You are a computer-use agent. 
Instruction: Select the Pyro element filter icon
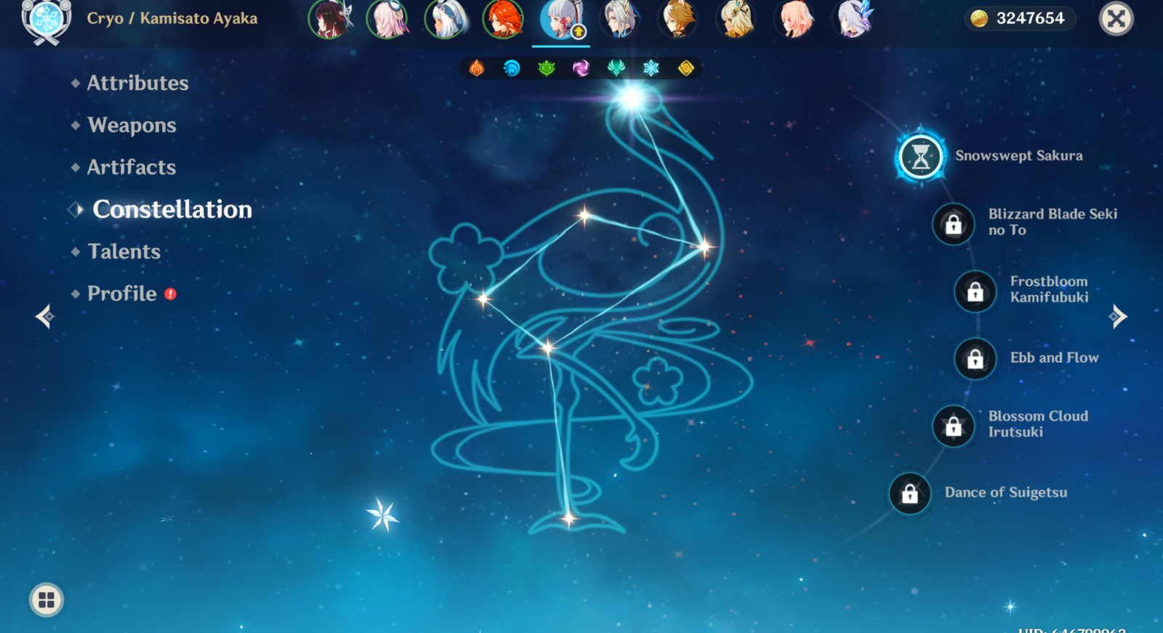tap(477, 68)
